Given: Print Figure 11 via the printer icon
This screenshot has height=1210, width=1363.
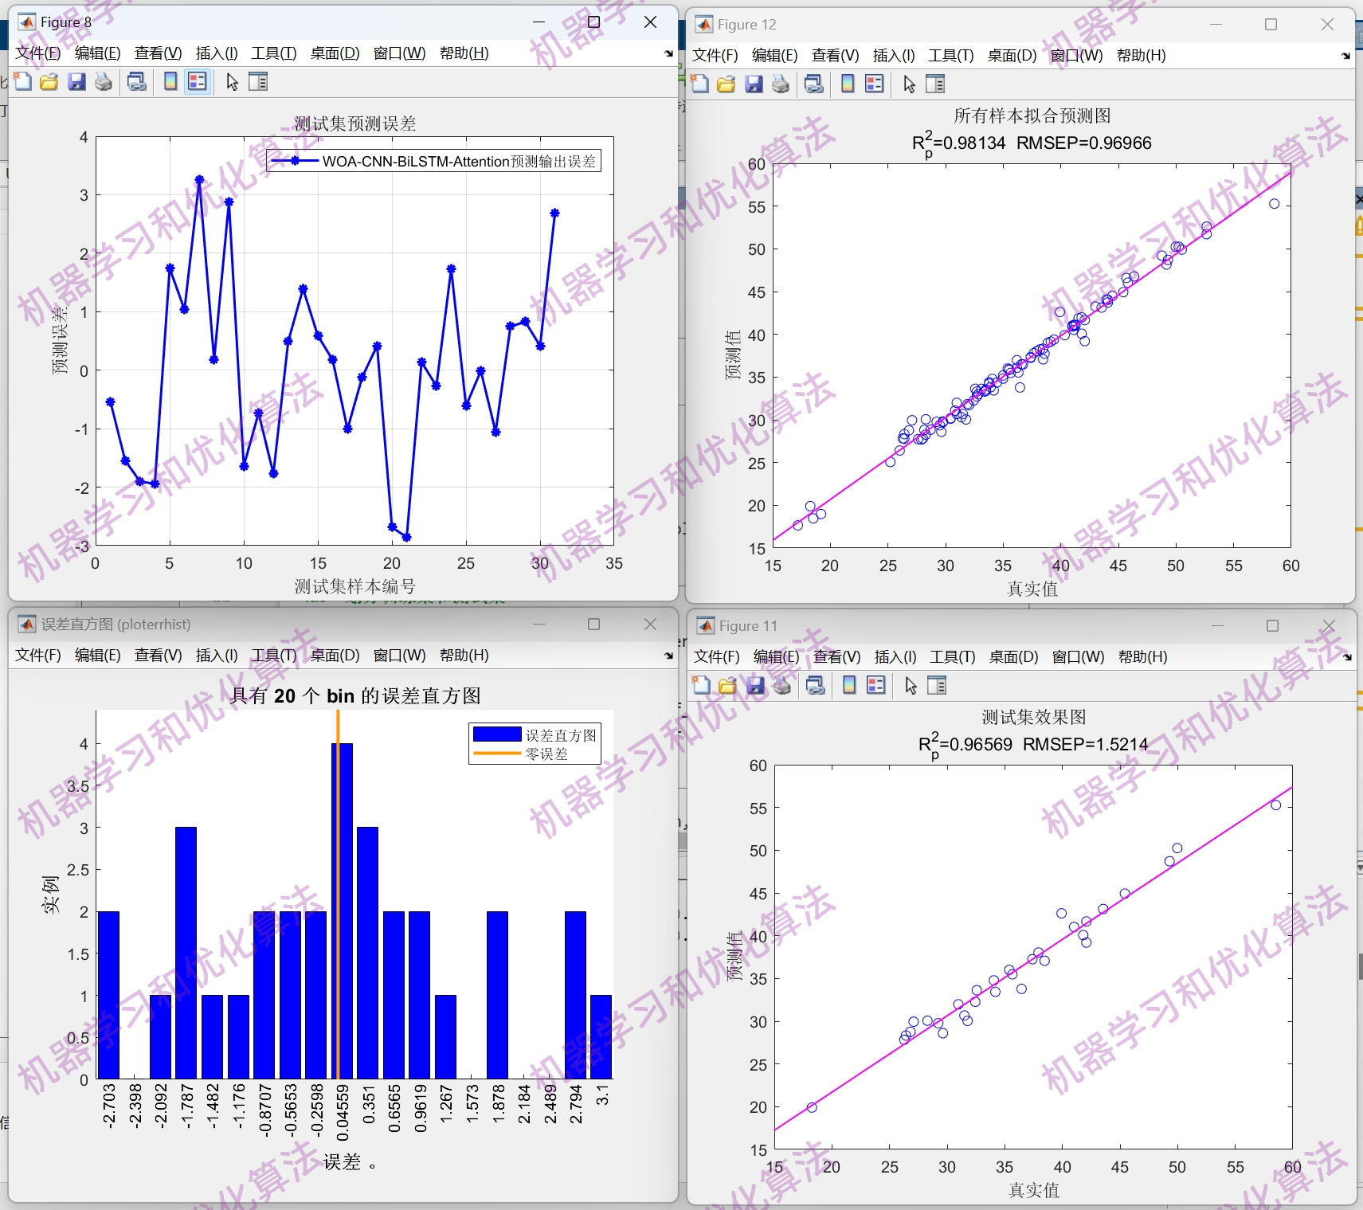Looking at the screenshot, I should click(x=782, y=686).
